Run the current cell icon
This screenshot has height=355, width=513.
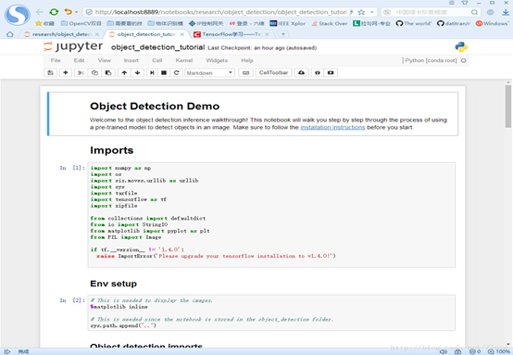[x=152, y=72]
